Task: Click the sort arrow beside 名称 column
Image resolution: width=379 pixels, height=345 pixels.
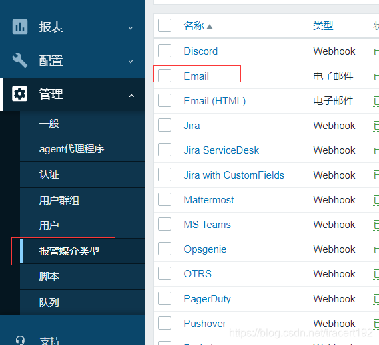Action: pos(210,27)
